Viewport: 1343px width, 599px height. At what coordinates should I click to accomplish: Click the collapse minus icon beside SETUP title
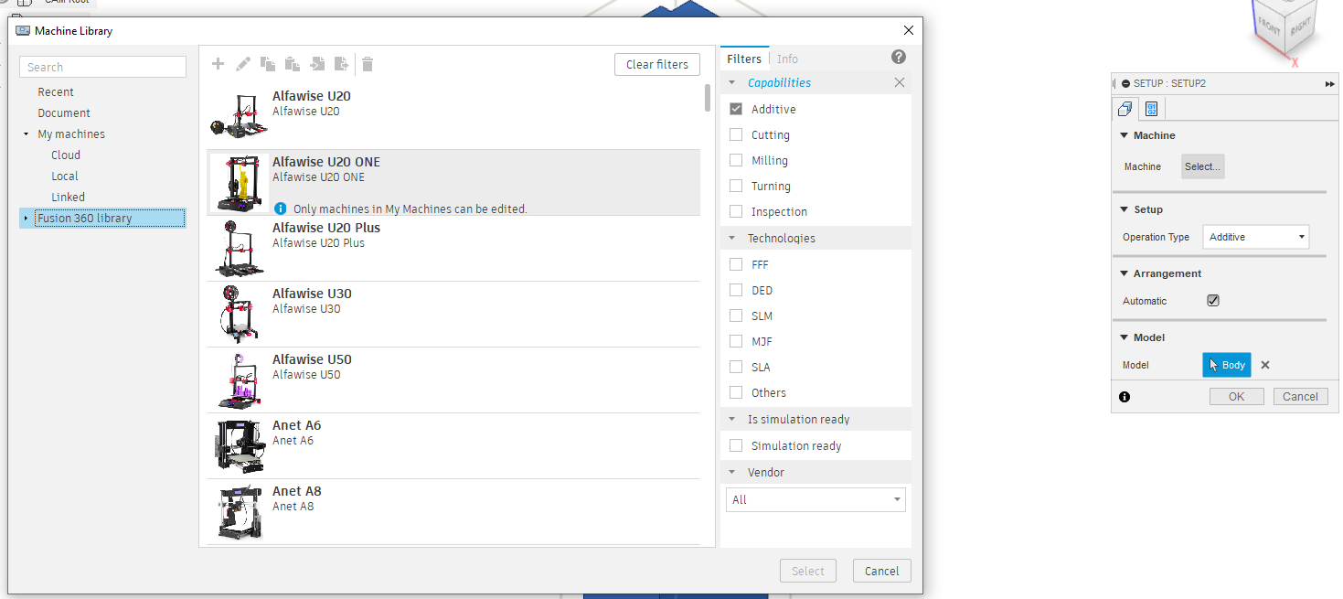[x=1125, y=83]
